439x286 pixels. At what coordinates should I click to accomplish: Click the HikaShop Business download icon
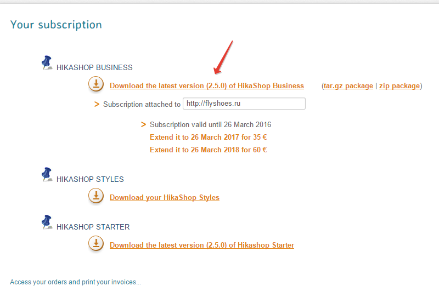[96, 84]
